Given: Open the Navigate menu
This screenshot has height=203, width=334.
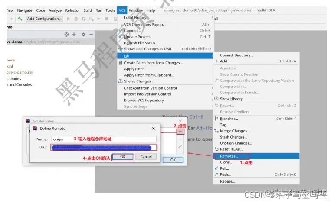Looking at the screenshot, I should pyautogui.click(x=25, y=10).
